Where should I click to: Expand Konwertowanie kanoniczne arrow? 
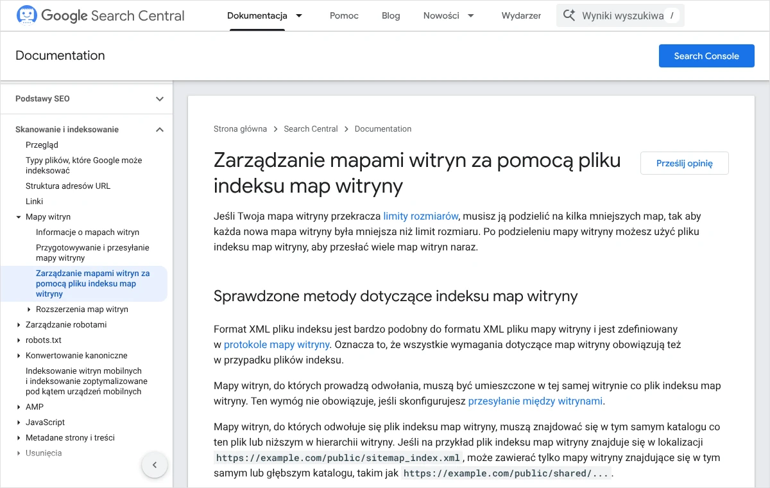coord(19,356)
